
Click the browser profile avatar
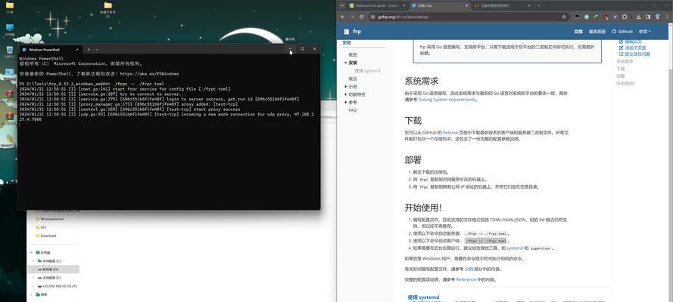[658, 17]
